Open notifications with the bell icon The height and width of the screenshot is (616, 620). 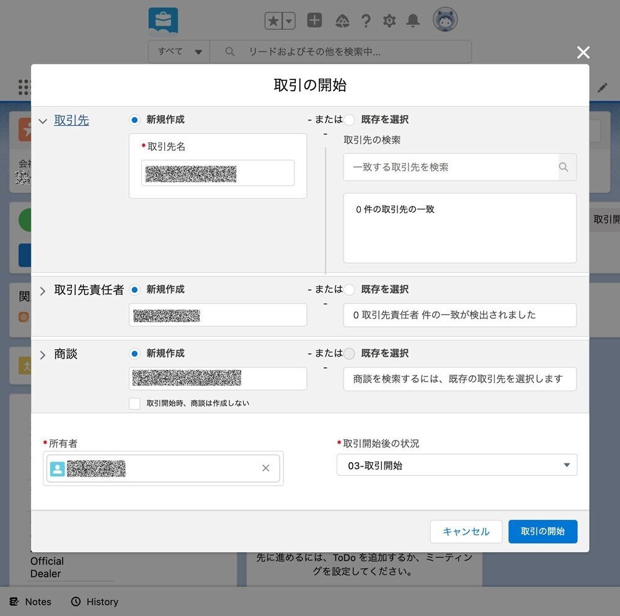click(413, 20)
